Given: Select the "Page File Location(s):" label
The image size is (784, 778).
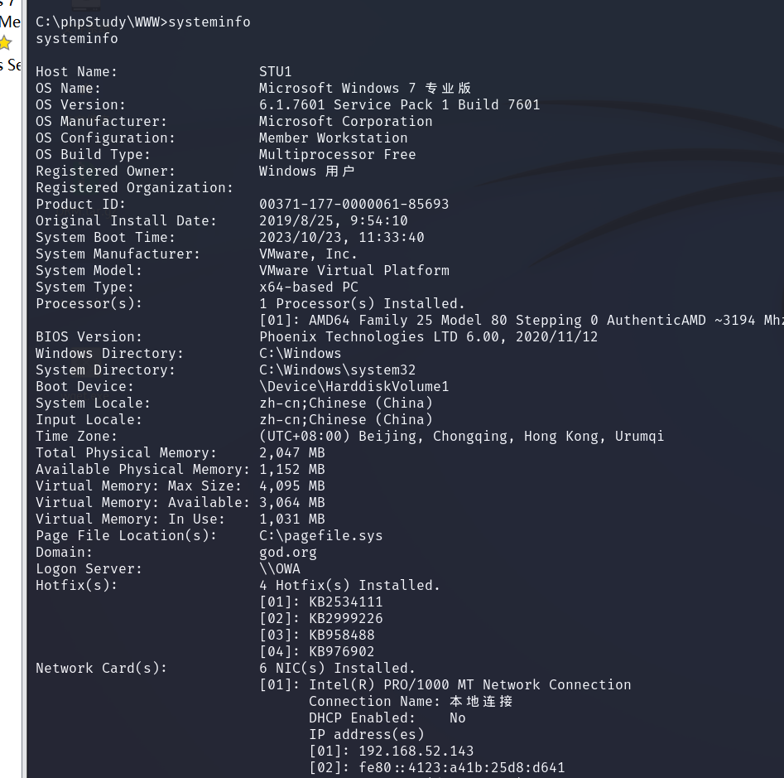Looking at the screenshot, I should [x=126, y=535].
